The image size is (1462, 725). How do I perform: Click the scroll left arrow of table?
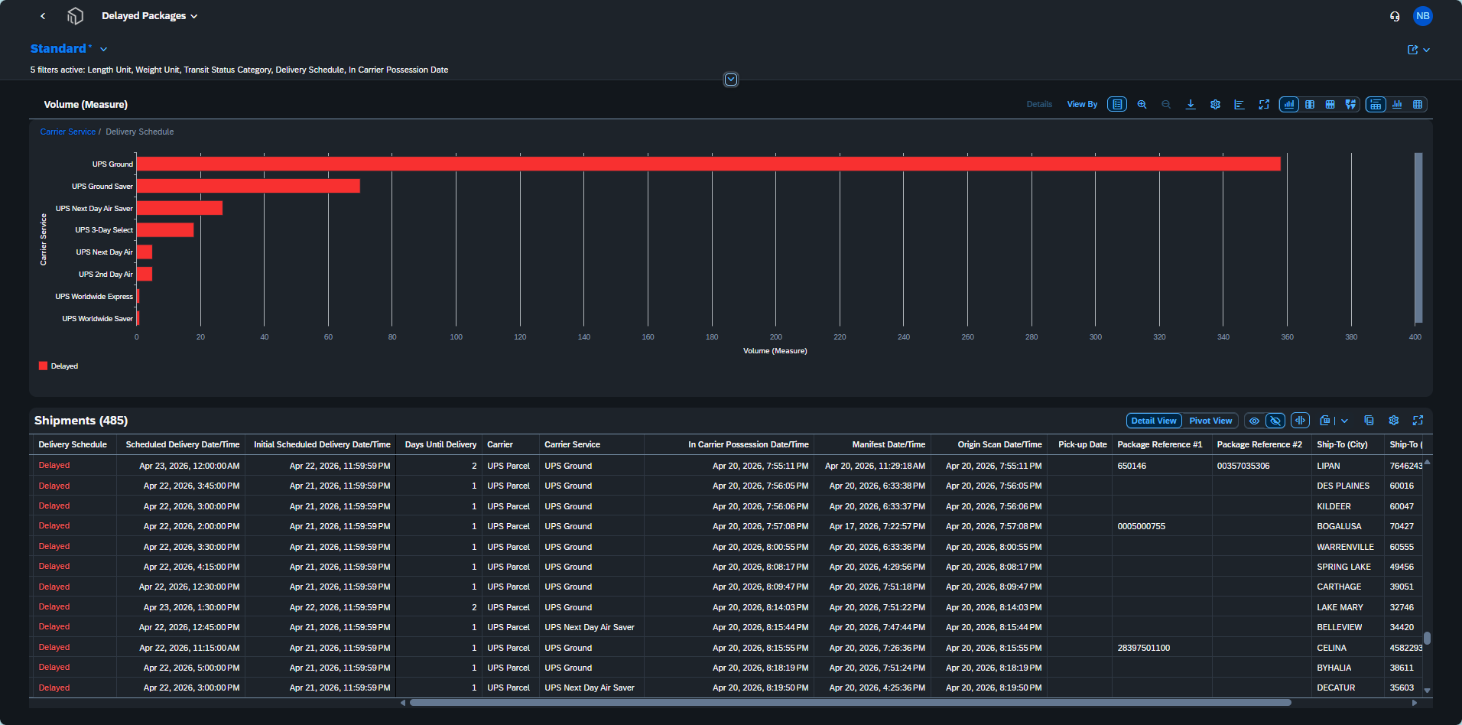(x=403, y=702)
